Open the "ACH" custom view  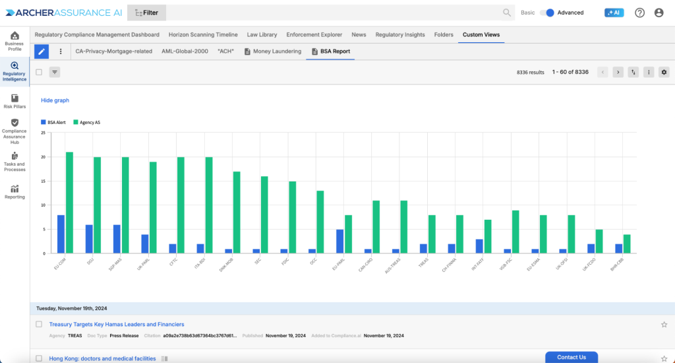click(225, 51)
